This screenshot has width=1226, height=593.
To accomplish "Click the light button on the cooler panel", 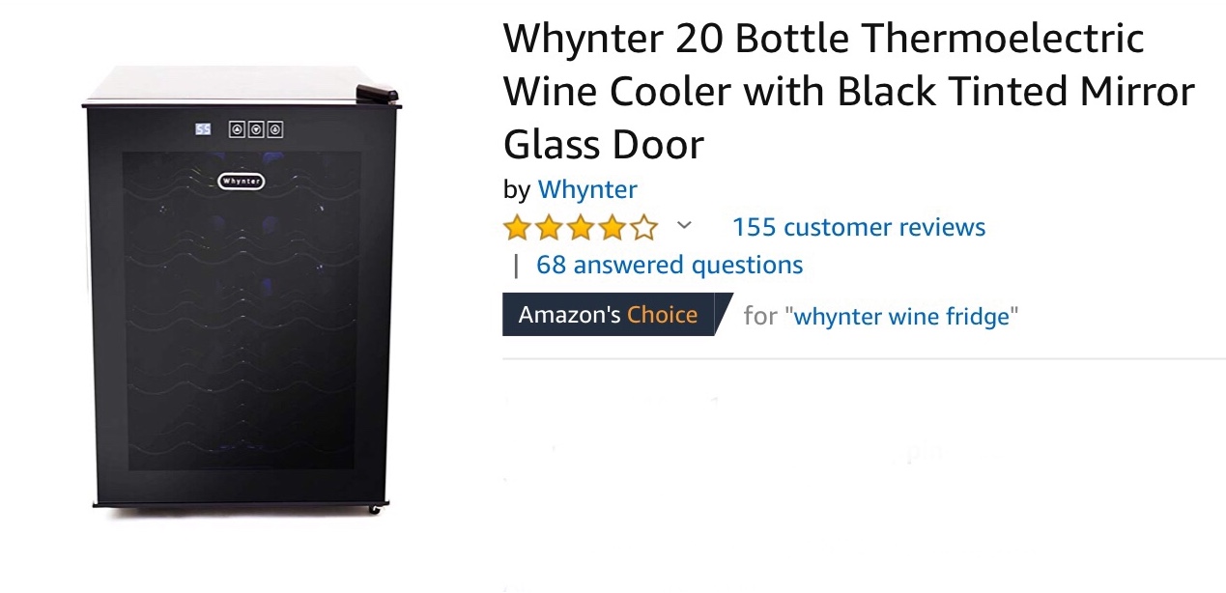I will coord(275,129).
